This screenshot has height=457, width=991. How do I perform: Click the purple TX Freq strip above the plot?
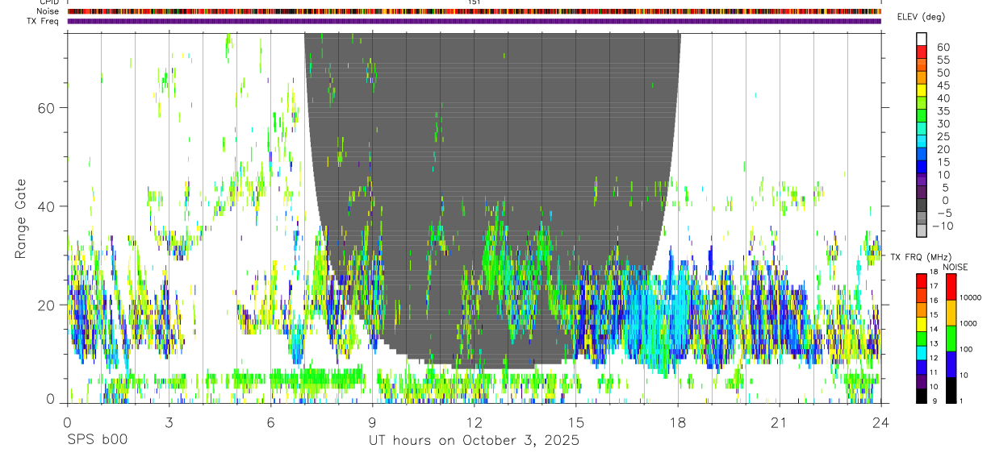click(474, 21)
